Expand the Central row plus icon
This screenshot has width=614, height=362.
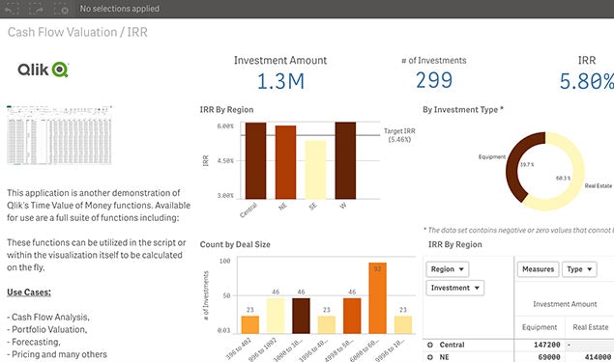click(430, 345)
